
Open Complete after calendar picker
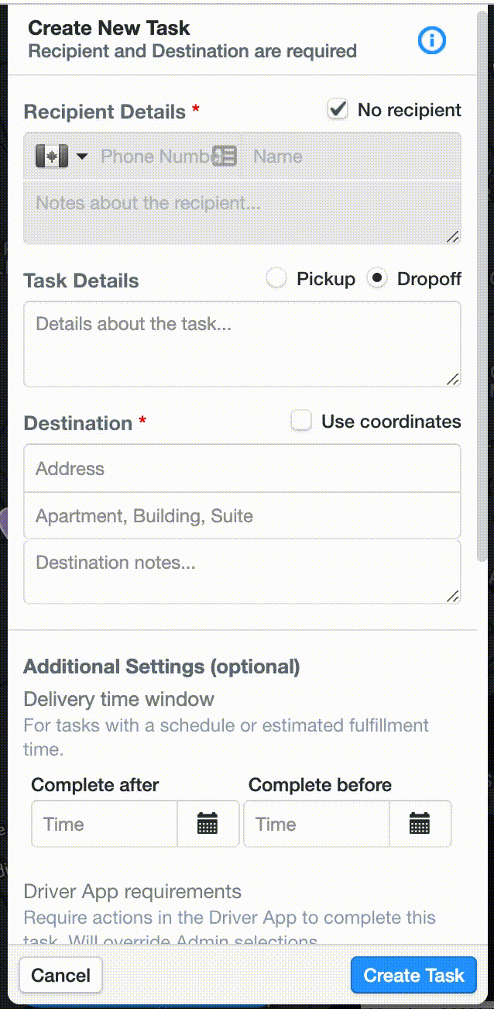click(208, 824)
